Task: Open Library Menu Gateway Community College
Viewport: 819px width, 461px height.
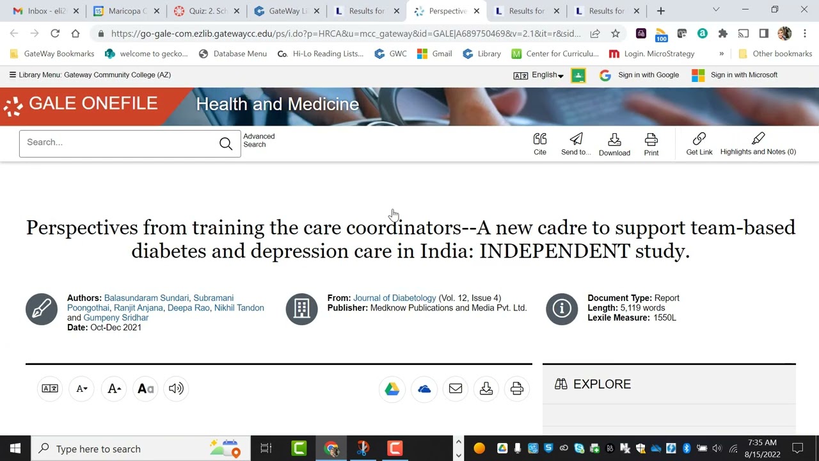Action: click(90, 75)
